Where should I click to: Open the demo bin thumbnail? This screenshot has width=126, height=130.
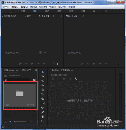[x=20, y=95]
